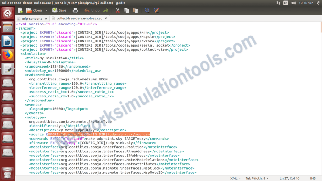Print the document
Screen dimensions: 322x181
[x=75, y=10]
